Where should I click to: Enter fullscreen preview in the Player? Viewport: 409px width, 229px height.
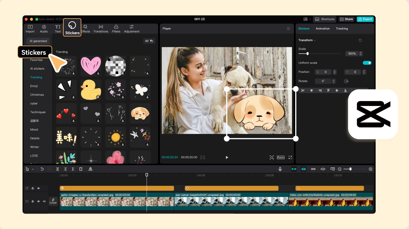pyautogui.click(x=290, y=157)
